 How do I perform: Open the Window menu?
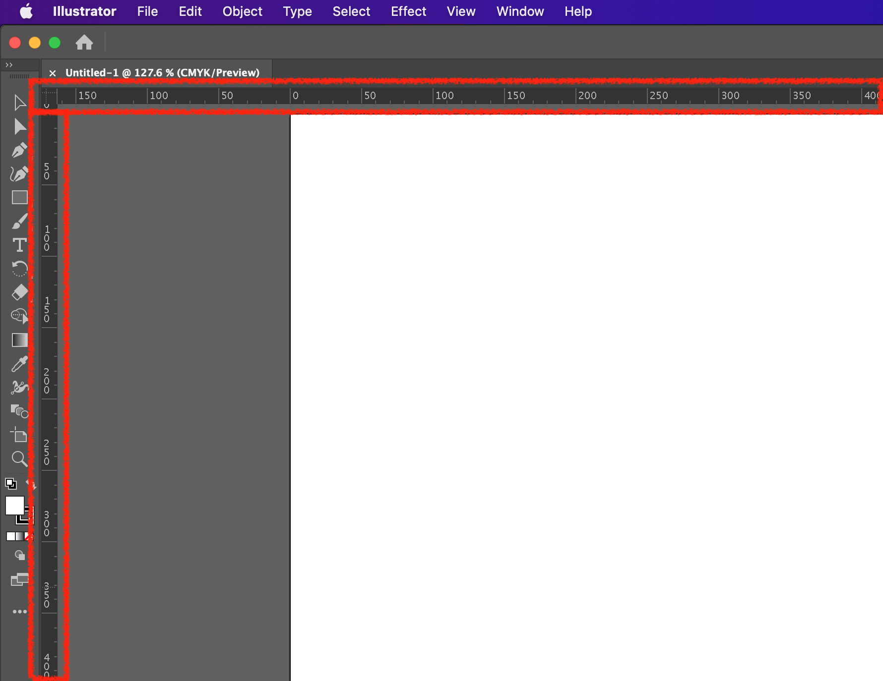[x=520, y=11]
